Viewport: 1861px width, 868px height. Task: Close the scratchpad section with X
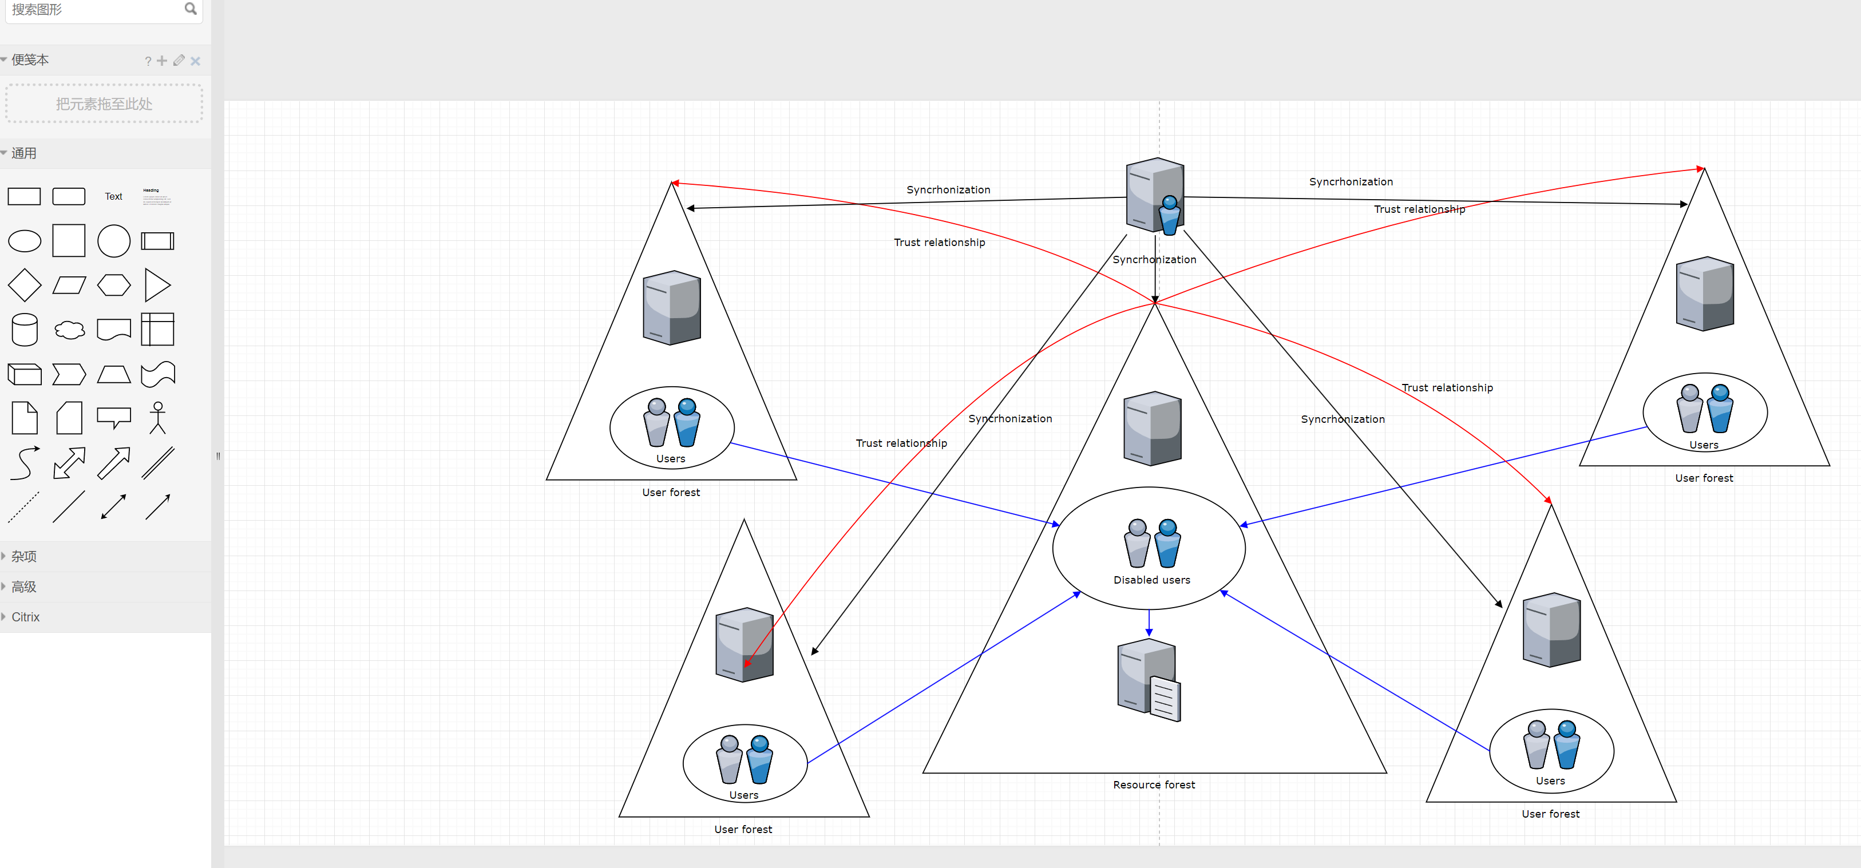(x=195, y=61)
